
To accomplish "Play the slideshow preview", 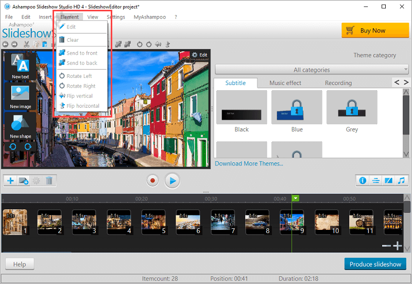I will coord(173,180).
